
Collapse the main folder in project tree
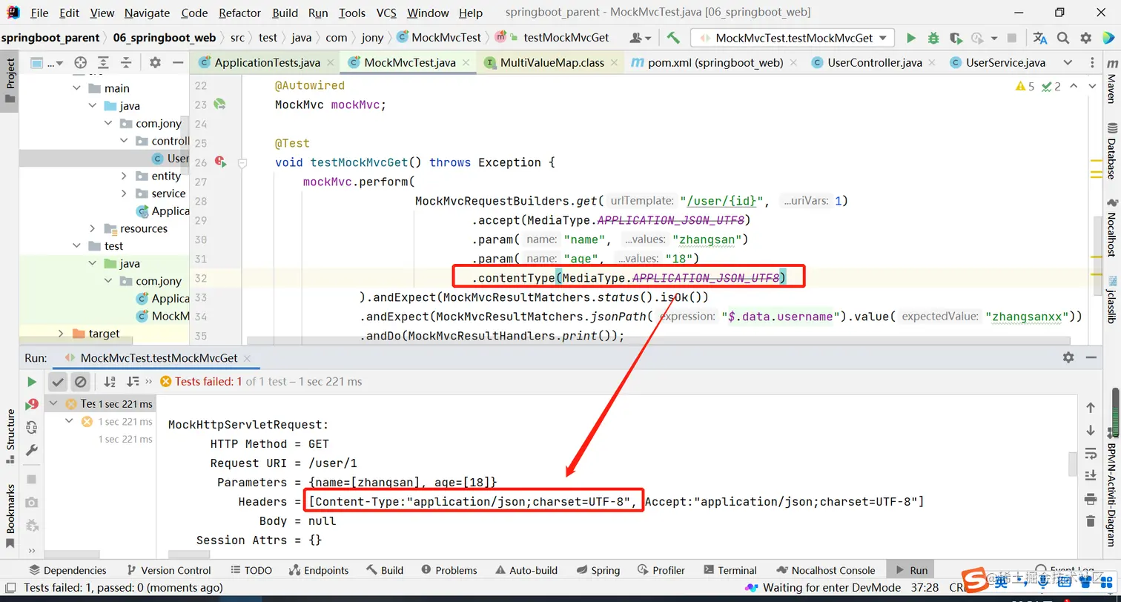coord(77,88)
